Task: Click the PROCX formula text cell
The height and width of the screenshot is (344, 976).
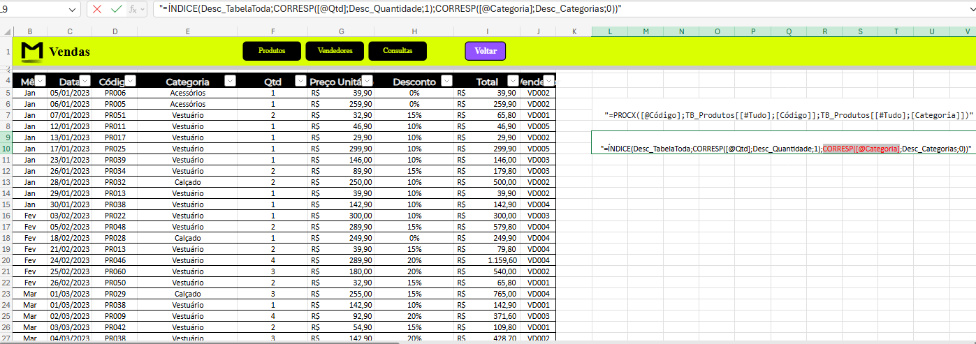Action: coord(789,115)
